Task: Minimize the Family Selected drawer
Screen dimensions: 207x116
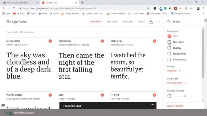Action: 152,104
